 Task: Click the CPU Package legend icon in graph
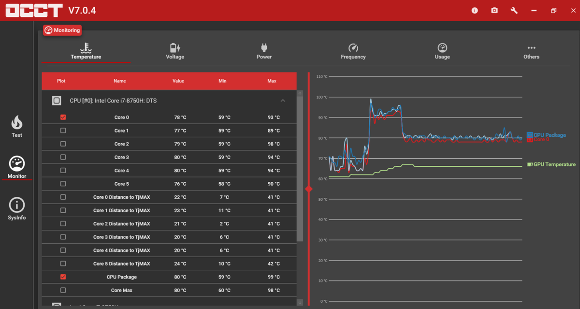click(530, 135)
